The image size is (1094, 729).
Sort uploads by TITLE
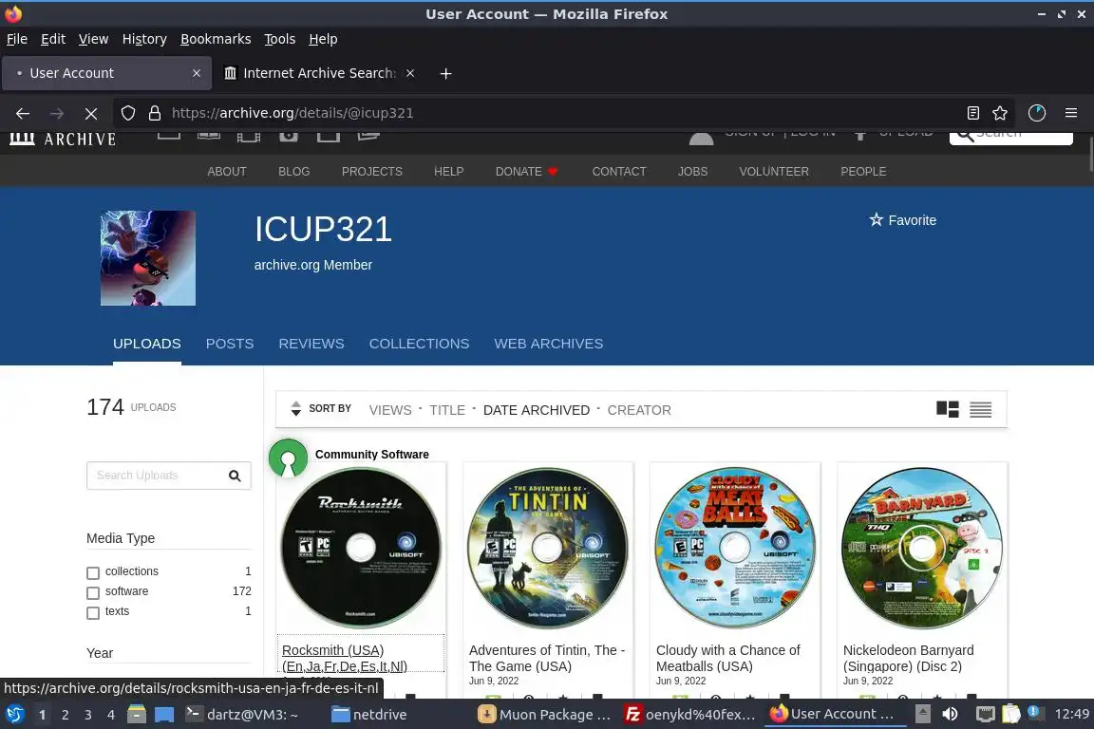click(447, 410)
